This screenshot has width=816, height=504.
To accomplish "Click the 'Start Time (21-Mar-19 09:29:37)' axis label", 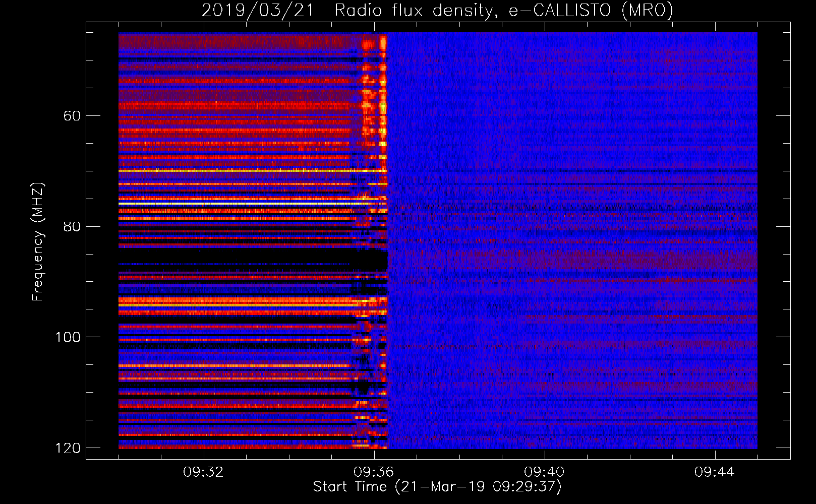I will (x=437, y=487).
